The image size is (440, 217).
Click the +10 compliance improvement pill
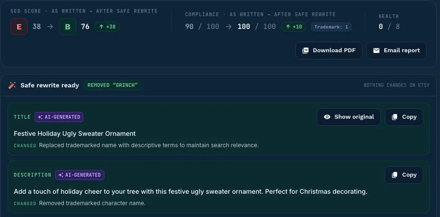[x=293, y=27]
